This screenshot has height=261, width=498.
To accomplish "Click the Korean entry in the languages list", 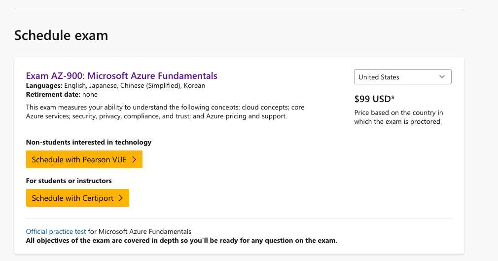I will coord(195,85).
